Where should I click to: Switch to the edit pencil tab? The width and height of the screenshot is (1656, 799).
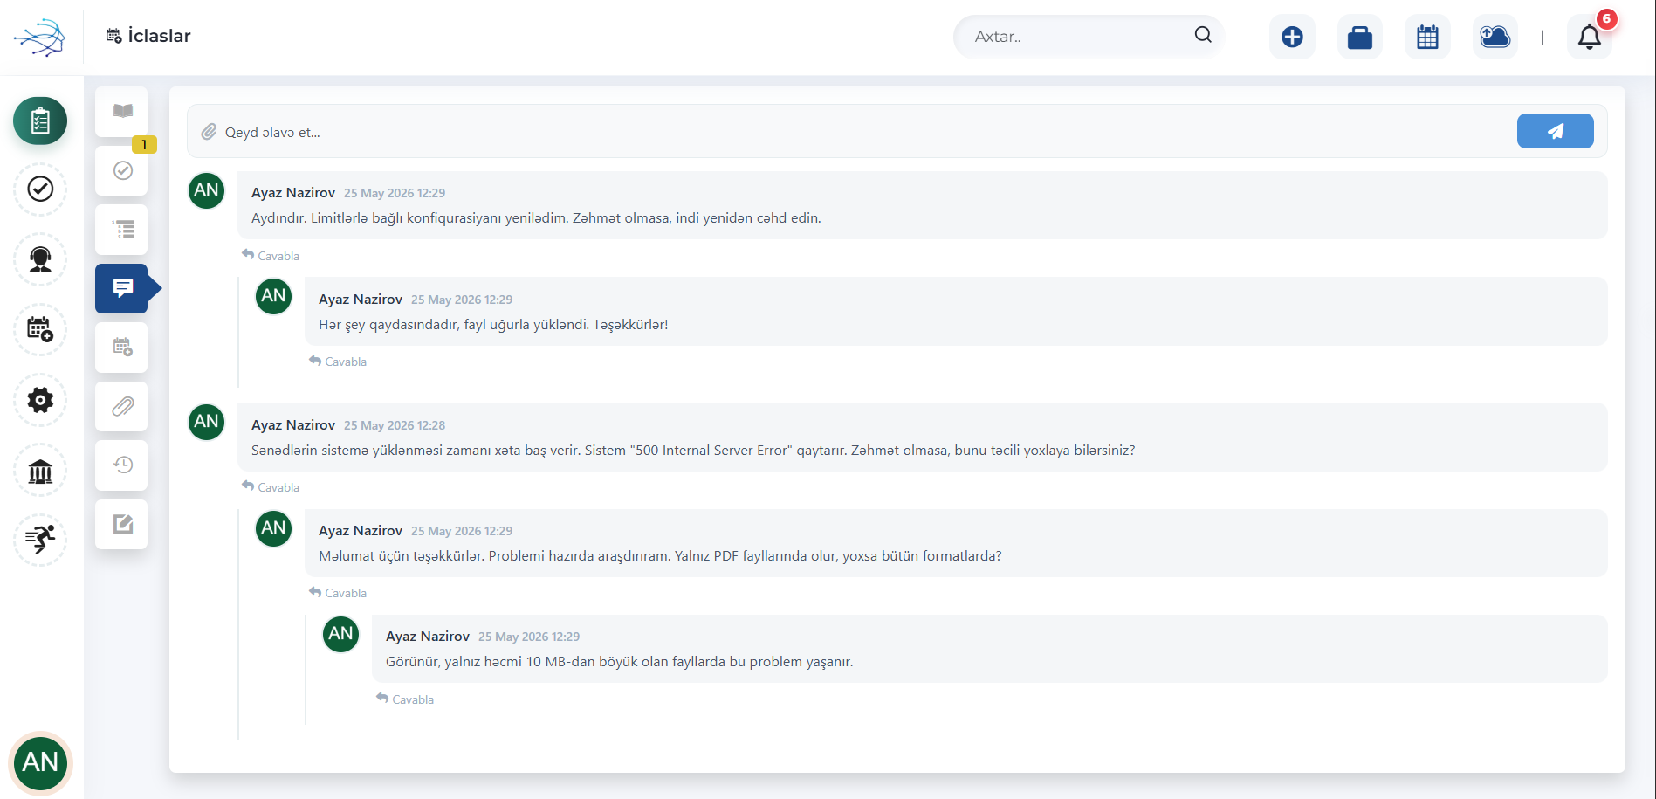click(x=122, y=524)
